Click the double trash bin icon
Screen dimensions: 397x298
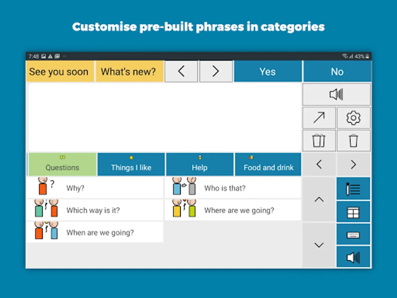click(319, 141)
